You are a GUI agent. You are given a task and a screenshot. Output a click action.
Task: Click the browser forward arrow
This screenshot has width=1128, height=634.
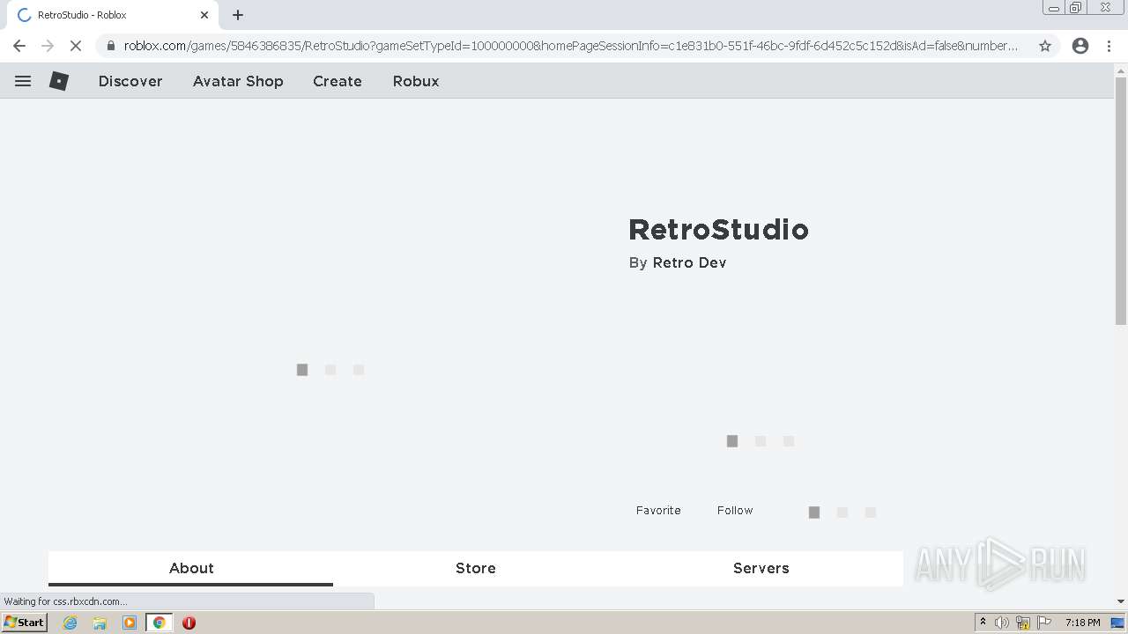tap(48, 46)
